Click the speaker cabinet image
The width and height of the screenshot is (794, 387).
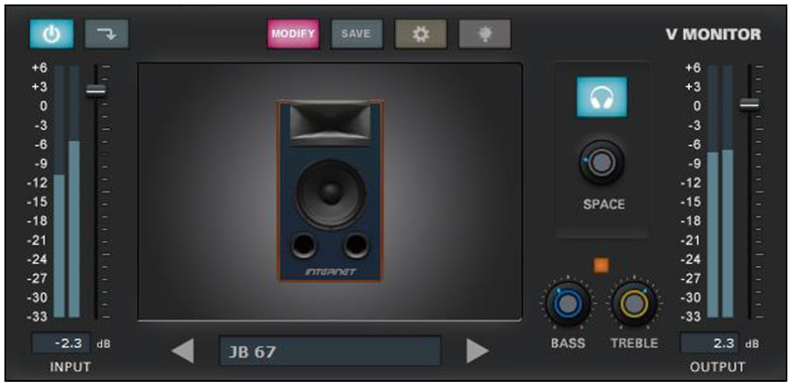[x=330, y=191]
